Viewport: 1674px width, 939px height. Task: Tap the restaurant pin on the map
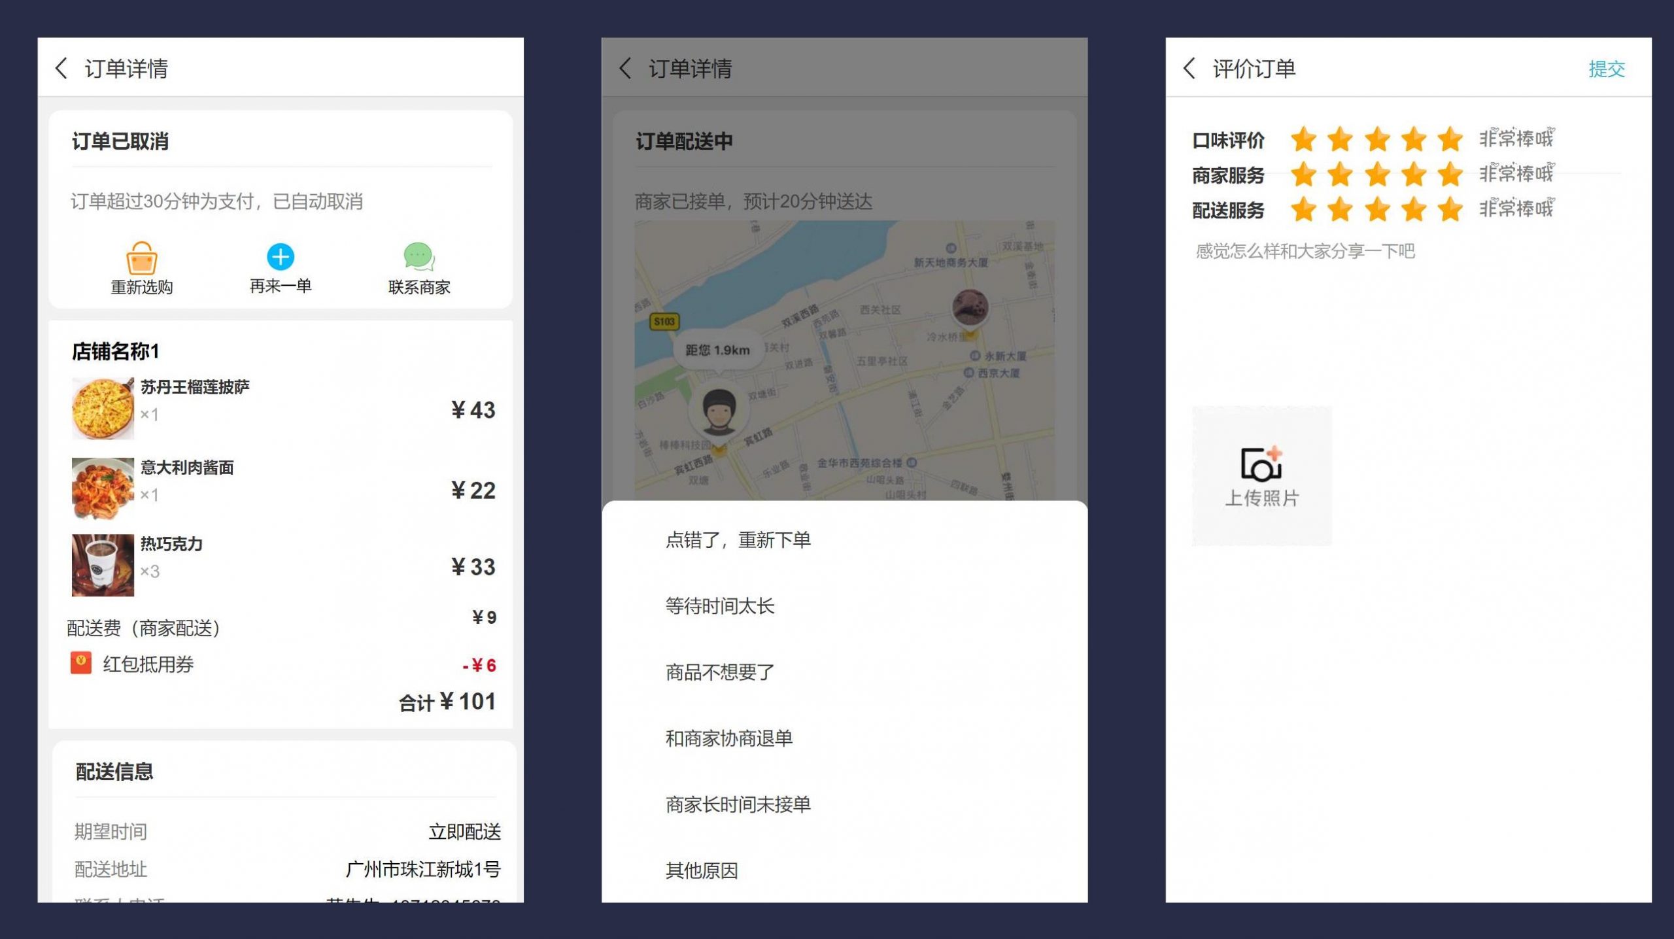[x=970, y=309]
